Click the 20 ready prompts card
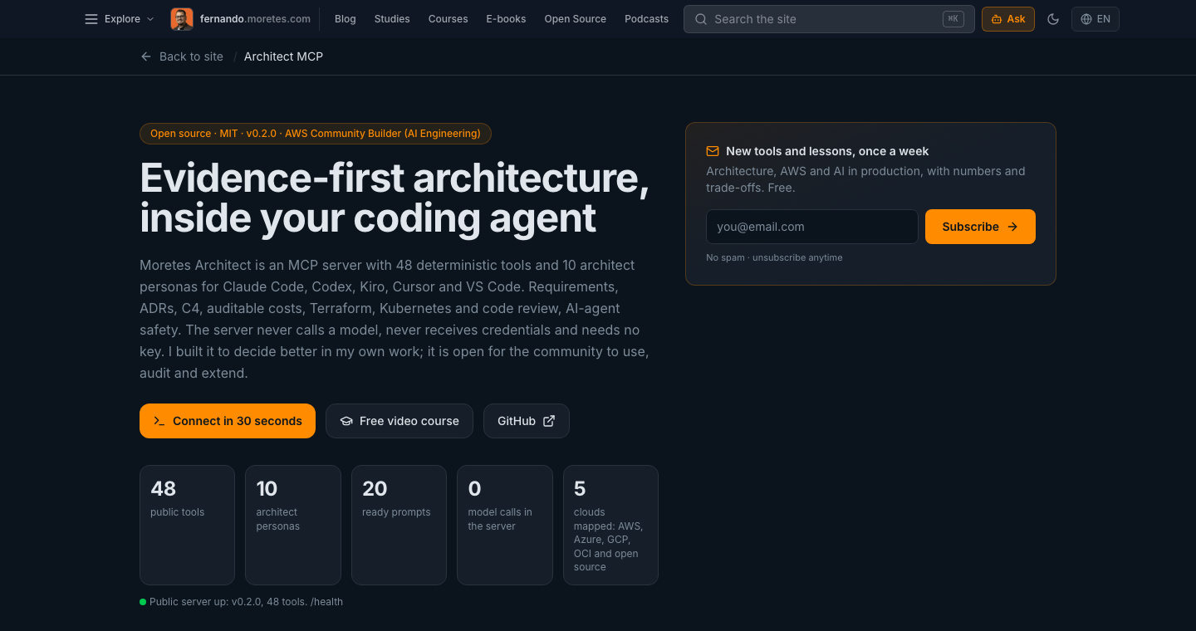Screen dimensions: 1196x631 (x=399, y=526)
